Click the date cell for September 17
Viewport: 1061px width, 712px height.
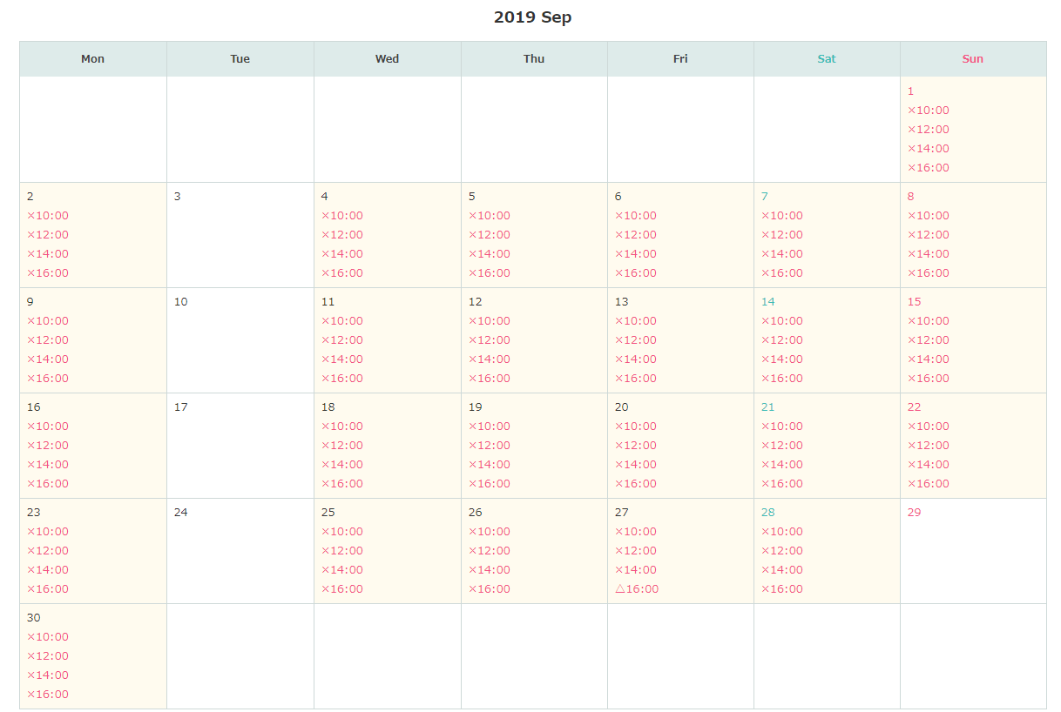point(240,446)
